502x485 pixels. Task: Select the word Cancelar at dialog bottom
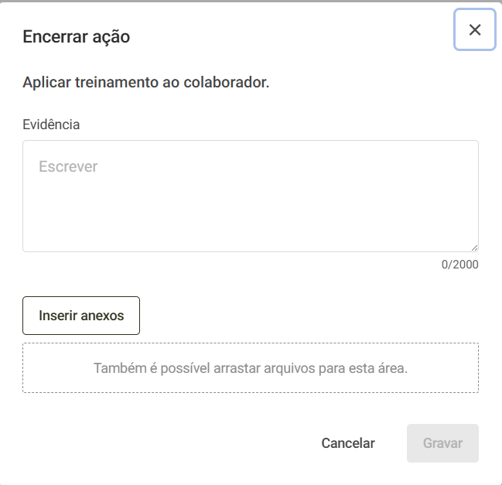click(348, 443)
